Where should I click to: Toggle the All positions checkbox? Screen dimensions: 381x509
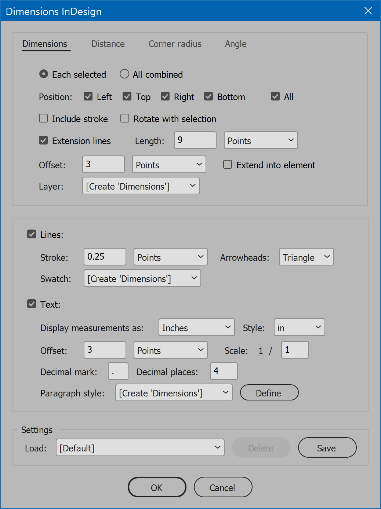(x=275, y=96)
